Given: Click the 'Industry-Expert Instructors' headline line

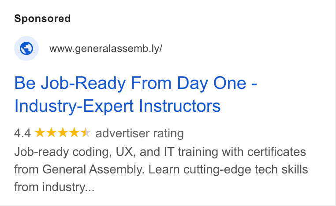Looking at the screenshot, I should 117,106.
